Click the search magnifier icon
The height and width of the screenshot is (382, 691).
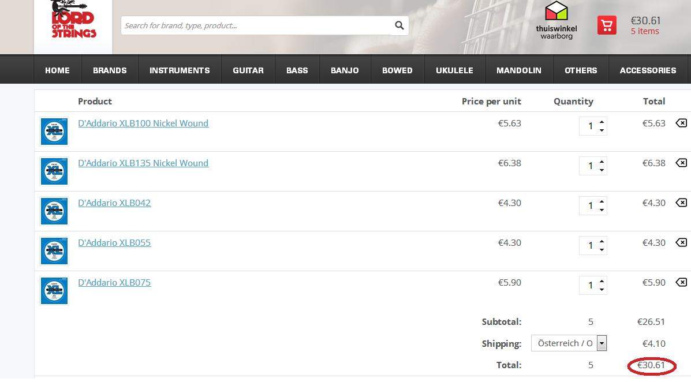pos(399,25)
